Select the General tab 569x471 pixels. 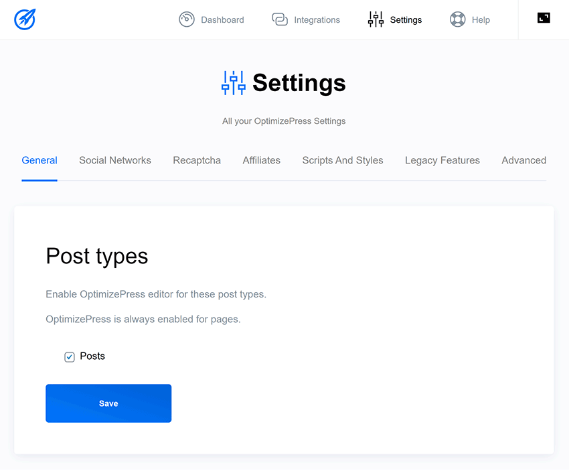click(x=39, y=161)
